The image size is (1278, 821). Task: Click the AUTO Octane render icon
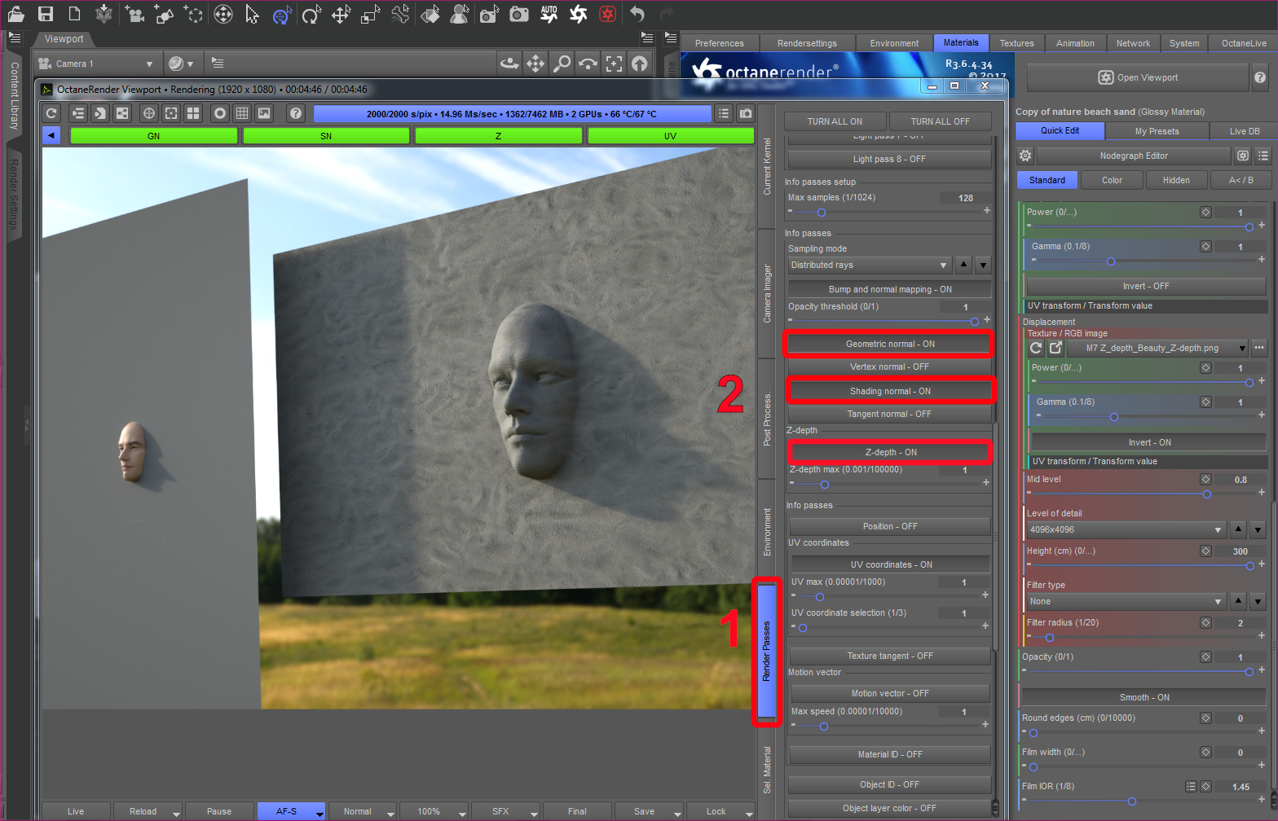549,14
